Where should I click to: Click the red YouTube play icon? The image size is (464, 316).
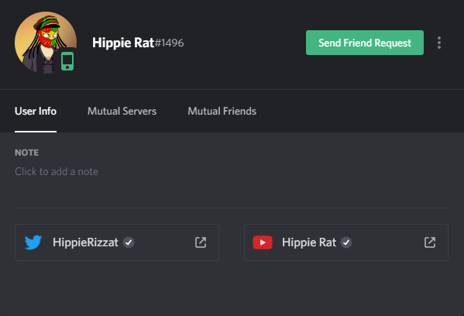[263, 242]
